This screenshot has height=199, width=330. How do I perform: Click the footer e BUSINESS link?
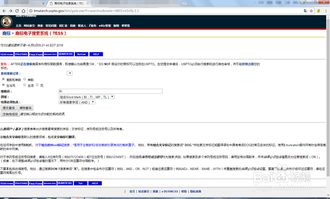click(170, 192)
